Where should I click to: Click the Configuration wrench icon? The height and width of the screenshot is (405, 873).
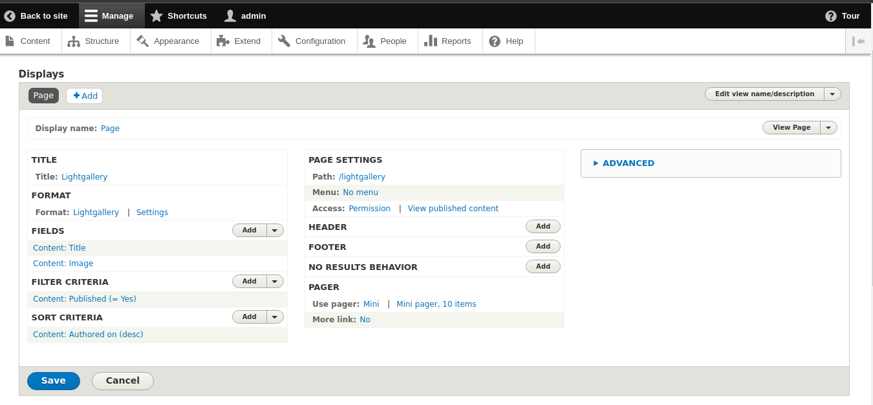pyautogui.click(x=285, y=40)
